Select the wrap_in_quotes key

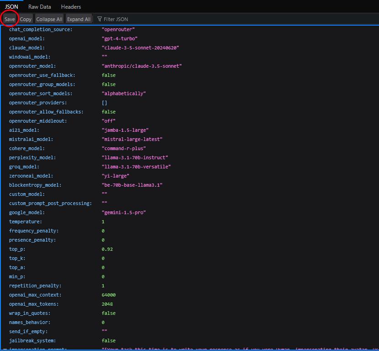tap(30, 313)
